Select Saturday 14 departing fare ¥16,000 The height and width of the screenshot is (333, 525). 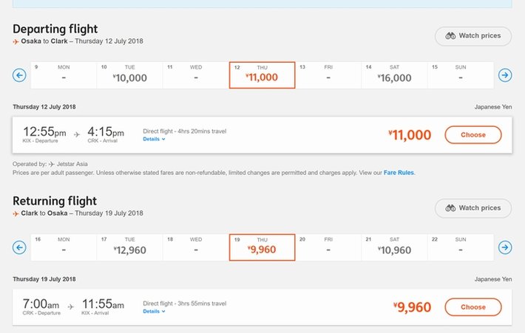coord(394,75)
